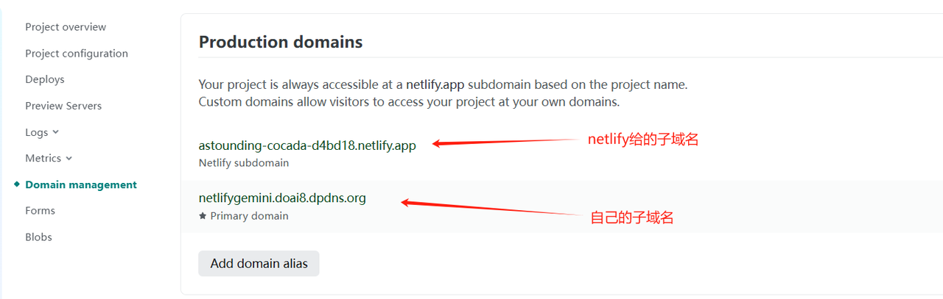This screenshot has height=299, width=943.
Task: Select Domain management in sidebar
Action: coord(81,184)
